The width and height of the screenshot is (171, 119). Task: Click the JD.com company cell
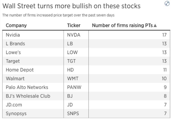point(14,105)
